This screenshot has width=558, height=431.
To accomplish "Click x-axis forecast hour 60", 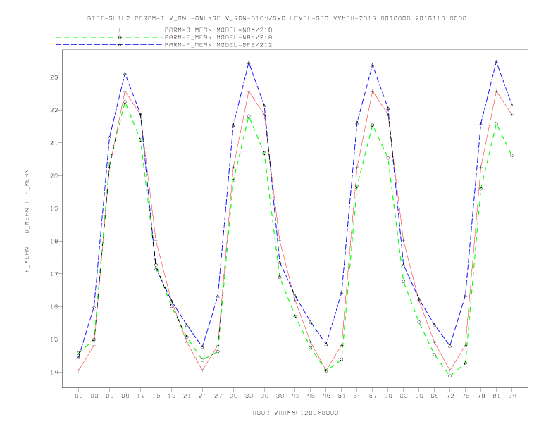I will click(x=388, y=396).
